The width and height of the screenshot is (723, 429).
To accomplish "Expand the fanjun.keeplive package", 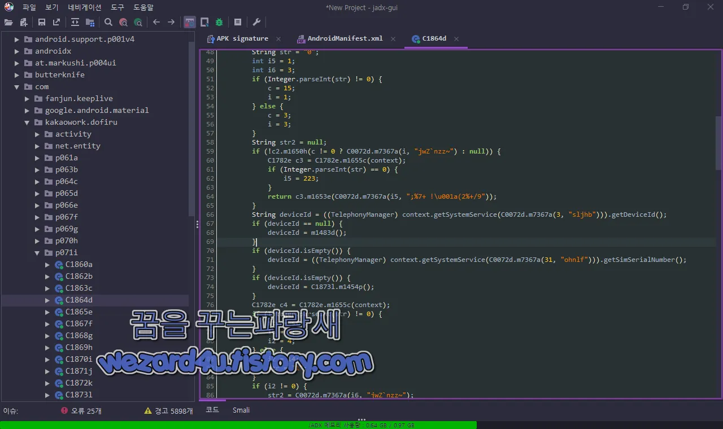I will tap(27, 98).
